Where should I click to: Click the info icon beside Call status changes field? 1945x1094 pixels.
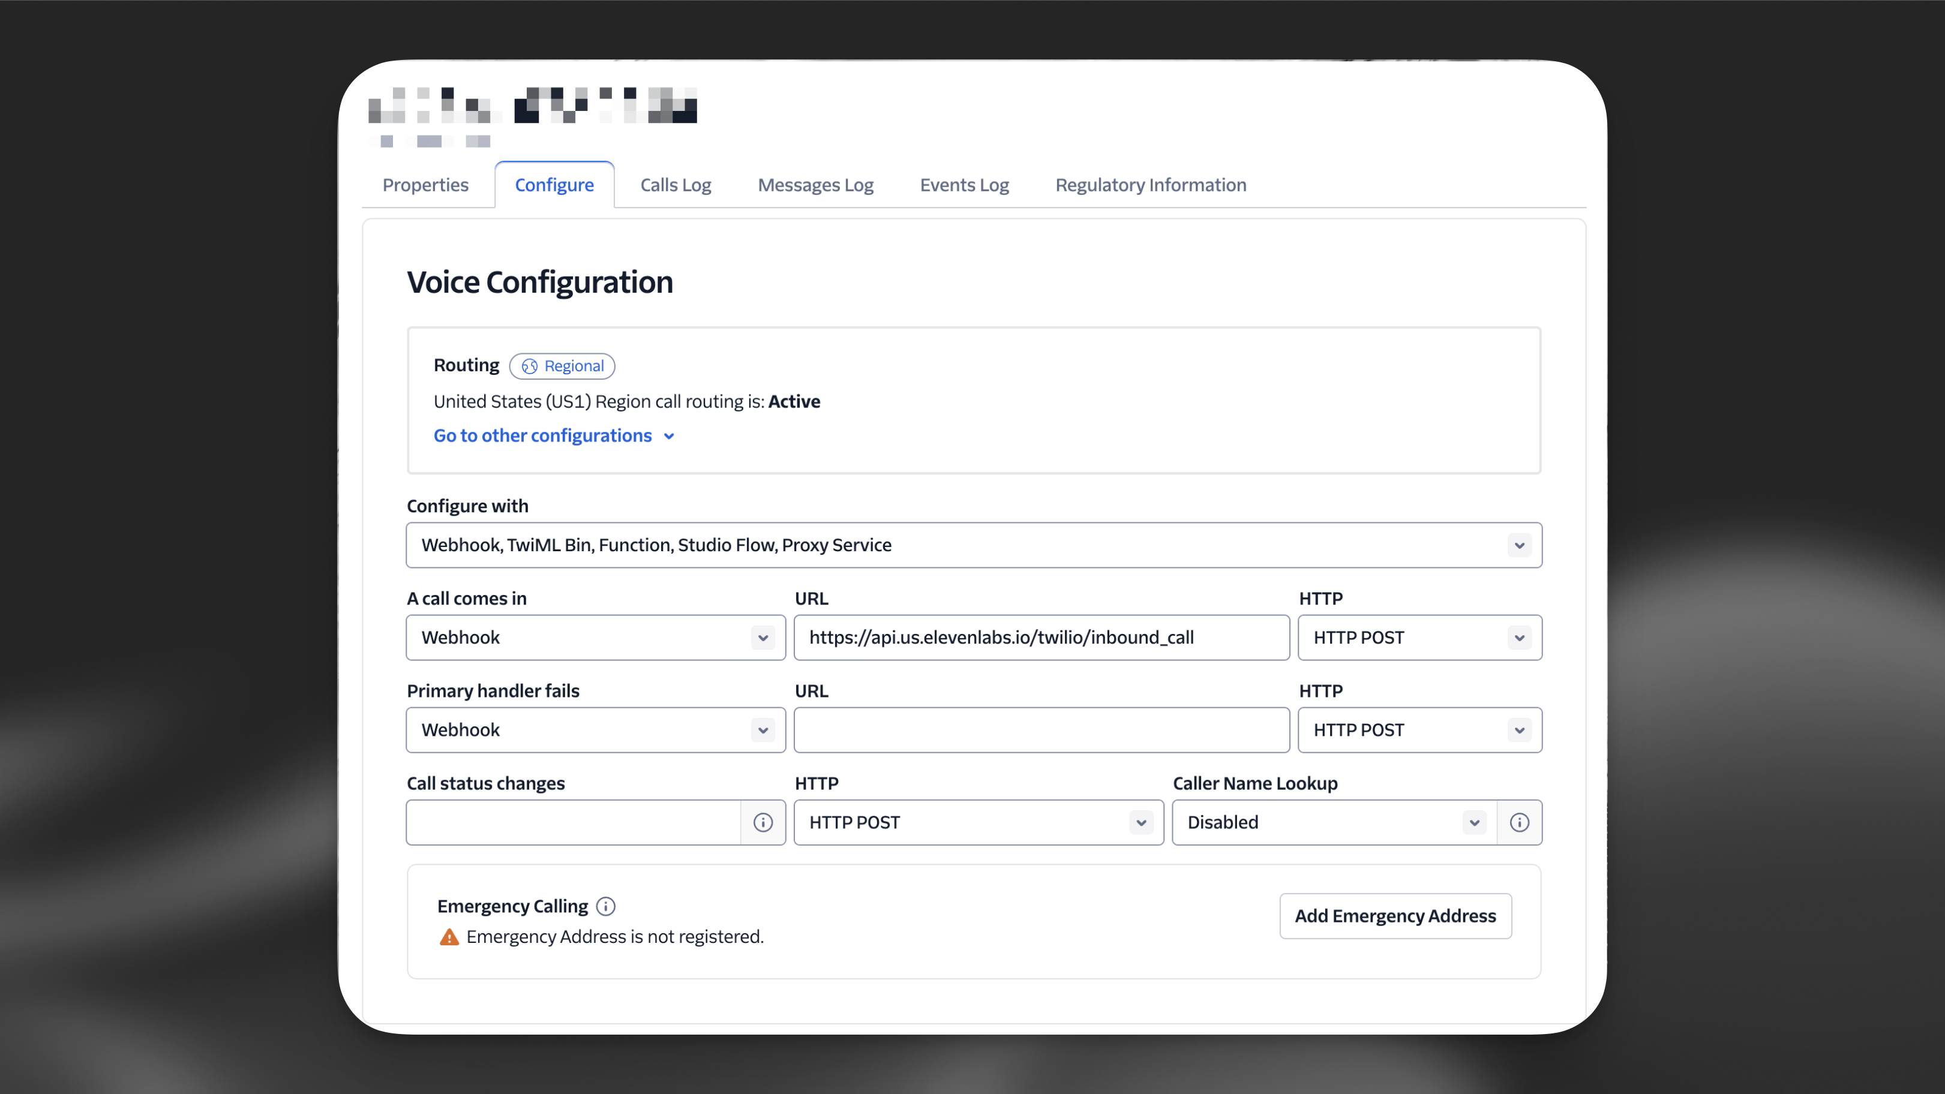(763, 822)
